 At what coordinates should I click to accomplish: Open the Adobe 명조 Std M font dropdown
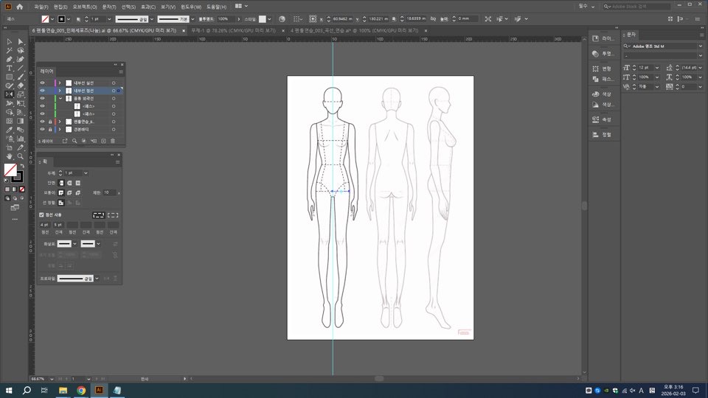[700, 46]
